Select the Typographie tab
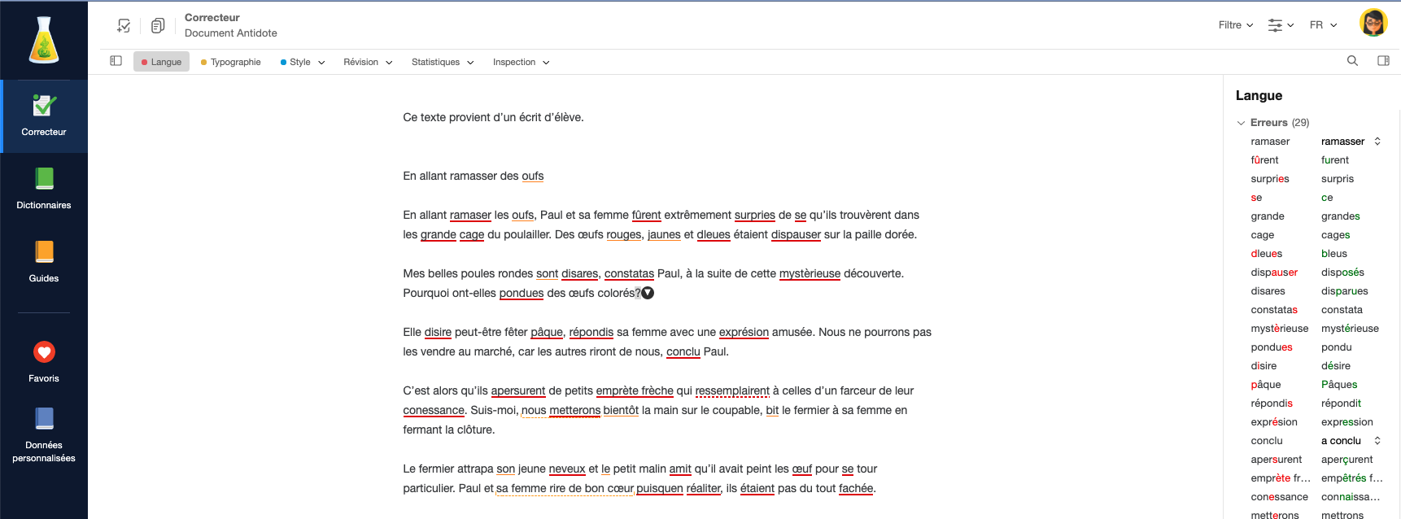This screenshot has height=519, width=1401. click(x=231, y=62)
